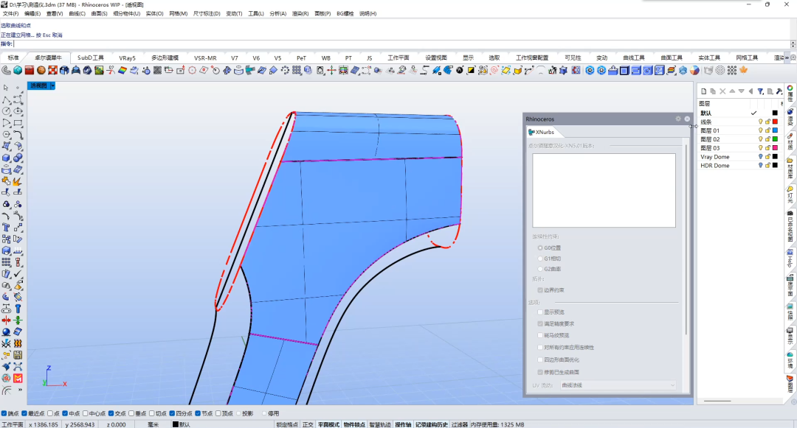Click the magenta color swatch of 图层 03

point(775,148)
